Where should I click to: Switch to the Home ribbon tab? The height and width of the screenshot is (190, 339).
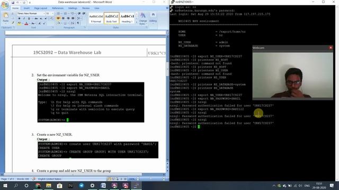point(15,8)
